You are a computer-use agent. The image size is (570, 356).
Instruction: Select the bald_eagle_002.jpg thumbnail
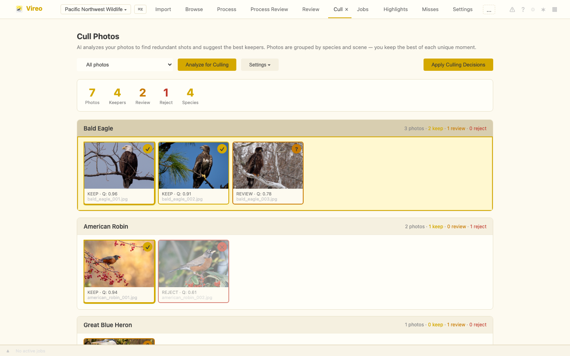point(194,166)
